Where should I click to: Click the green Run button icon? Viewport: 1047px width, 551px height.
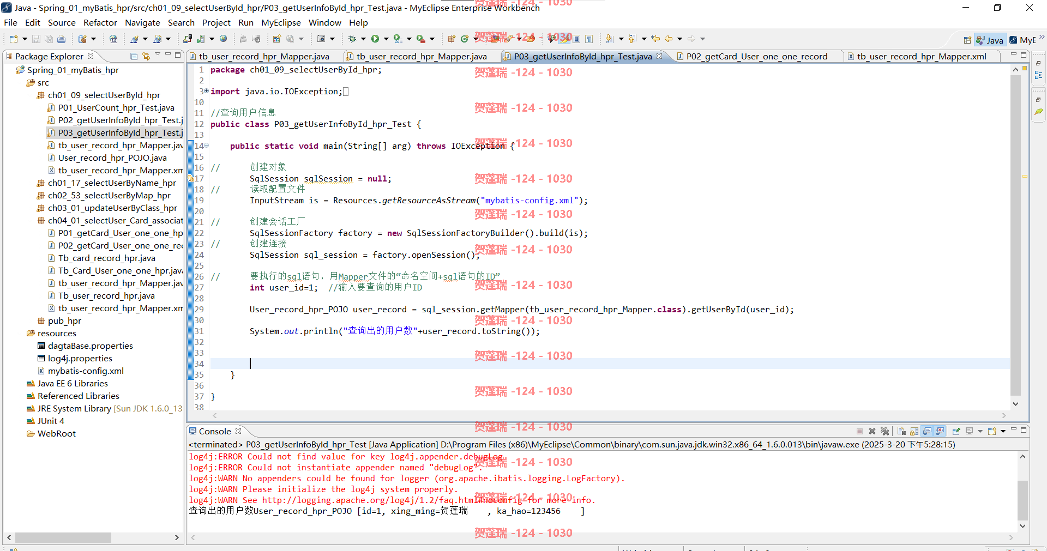pos(375,39)
